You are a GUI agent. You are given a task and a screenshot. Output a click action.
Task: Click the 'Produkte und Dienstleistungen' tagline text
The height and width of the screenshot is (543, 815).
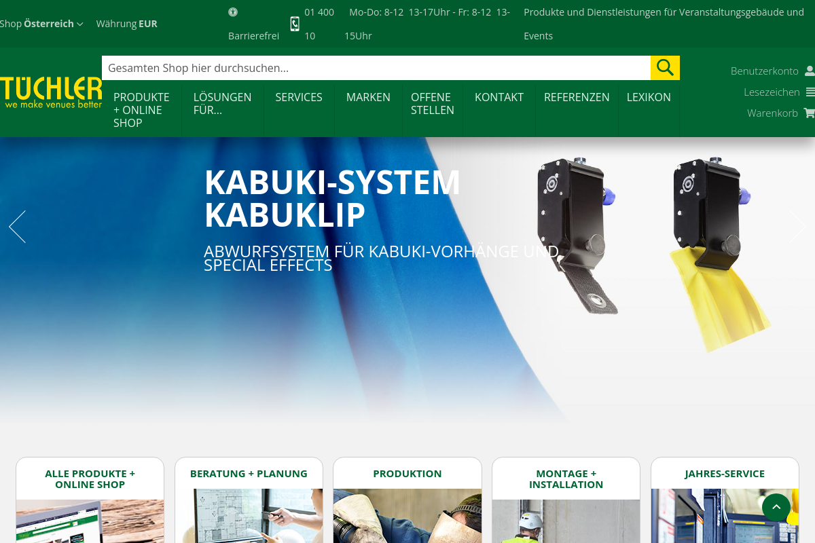click(664, 24)
